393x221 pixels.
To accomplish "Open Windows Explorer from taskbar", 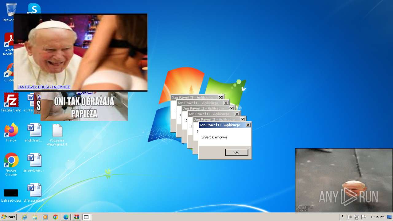I will (x=35, y=217).
